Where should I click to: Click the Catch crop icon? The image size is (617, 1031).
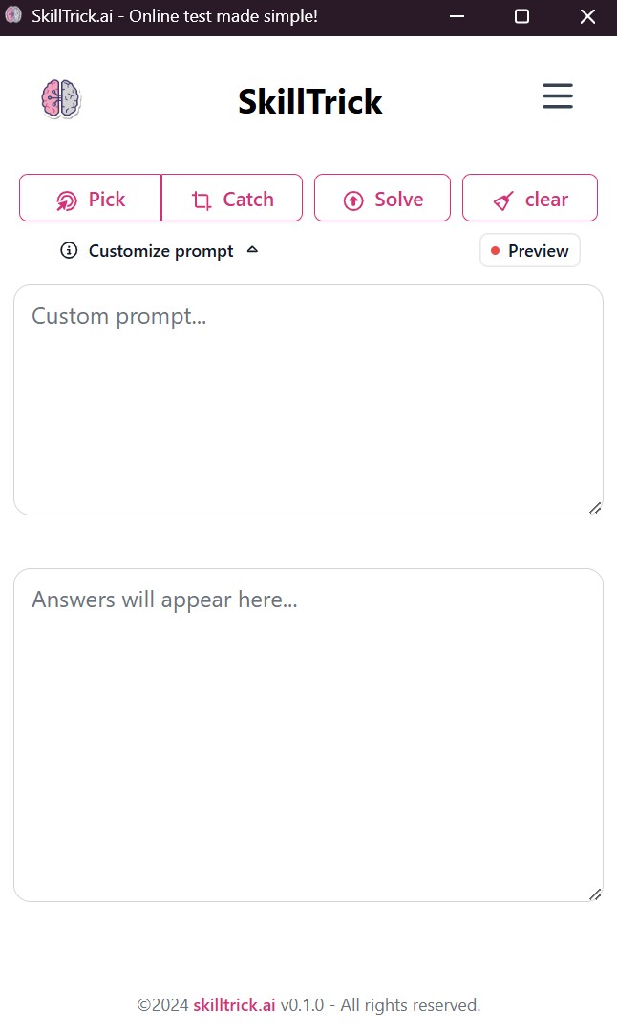pyautogui.click(x=202, y=200)
